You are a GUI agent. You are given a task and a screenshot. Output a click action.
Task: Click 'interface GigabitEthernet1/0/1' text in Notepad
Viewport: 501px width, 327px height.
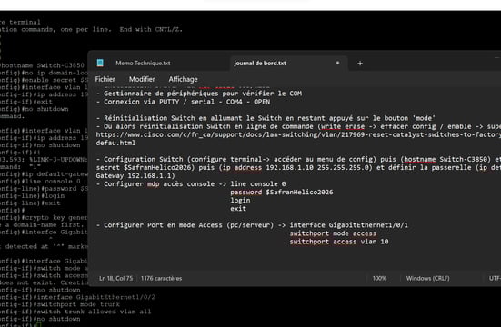tap(349, 225)
